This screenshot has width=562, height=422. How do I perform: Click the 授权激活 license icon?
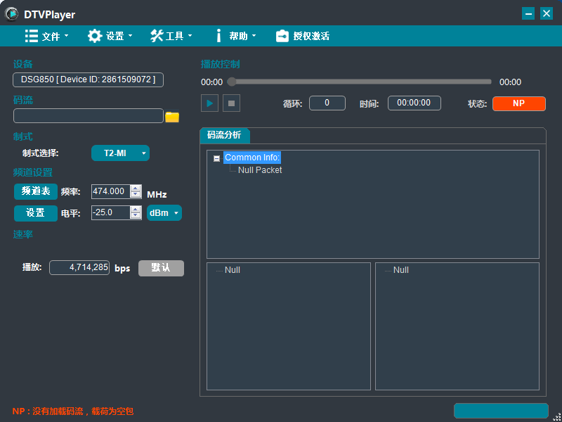(282, 36)
